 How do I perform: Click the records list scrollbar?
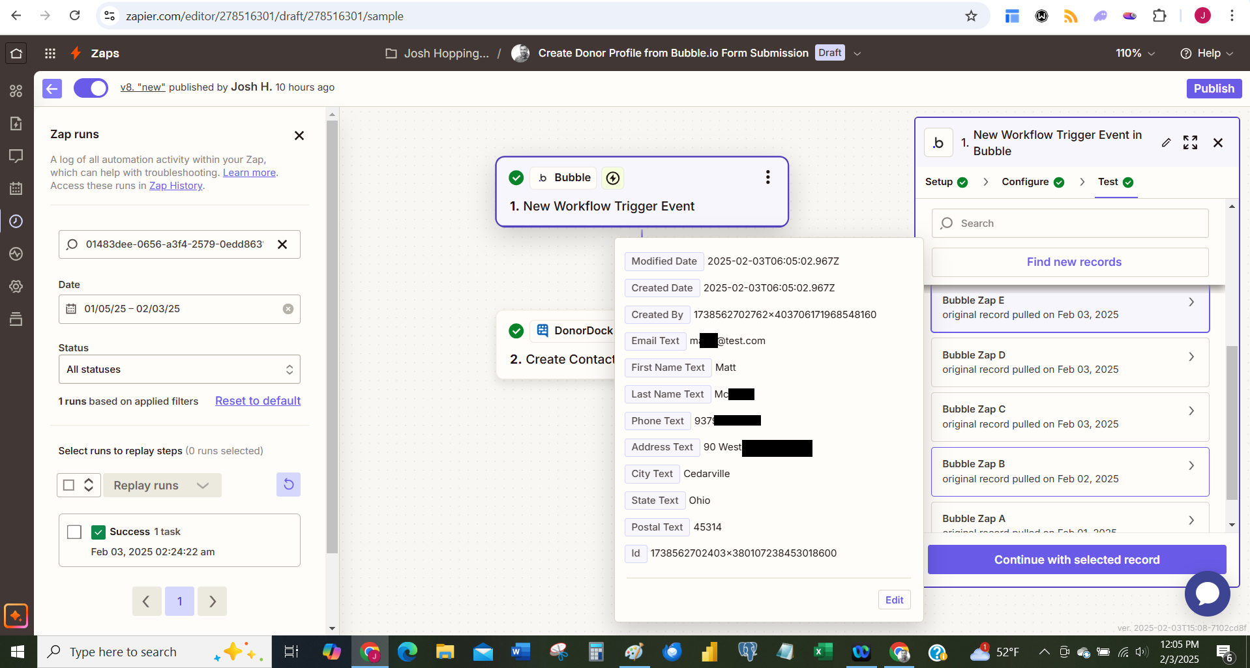click(x=1231, y=422)
